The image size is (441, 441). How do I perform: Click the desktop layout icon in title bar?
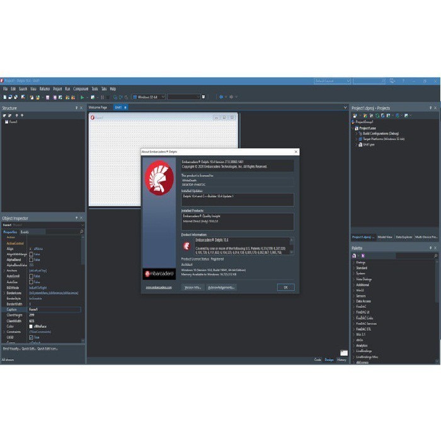pos(392,81)
